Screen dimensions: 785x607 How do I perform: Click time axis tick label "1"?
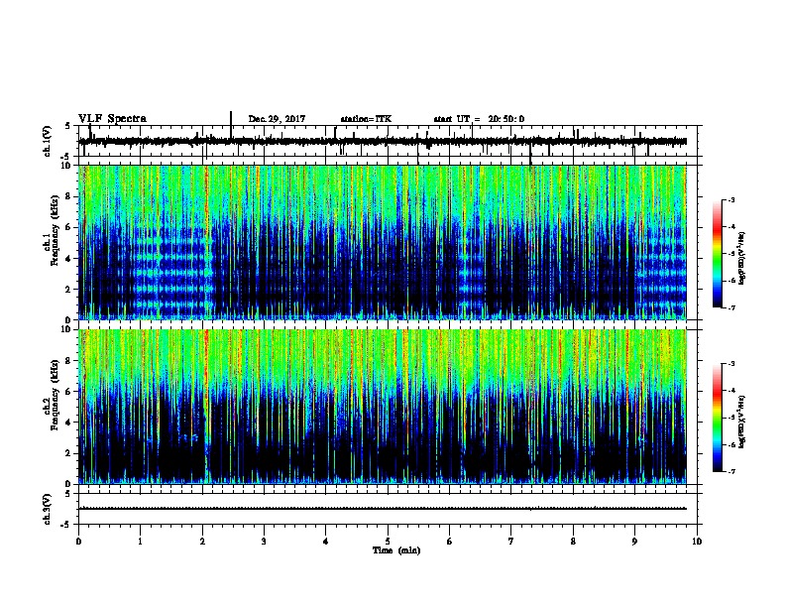coord(140,542)
